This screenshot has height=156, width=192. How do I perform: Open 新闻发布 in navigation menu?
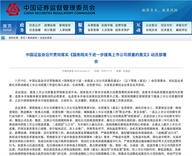[x=65, y=25]
